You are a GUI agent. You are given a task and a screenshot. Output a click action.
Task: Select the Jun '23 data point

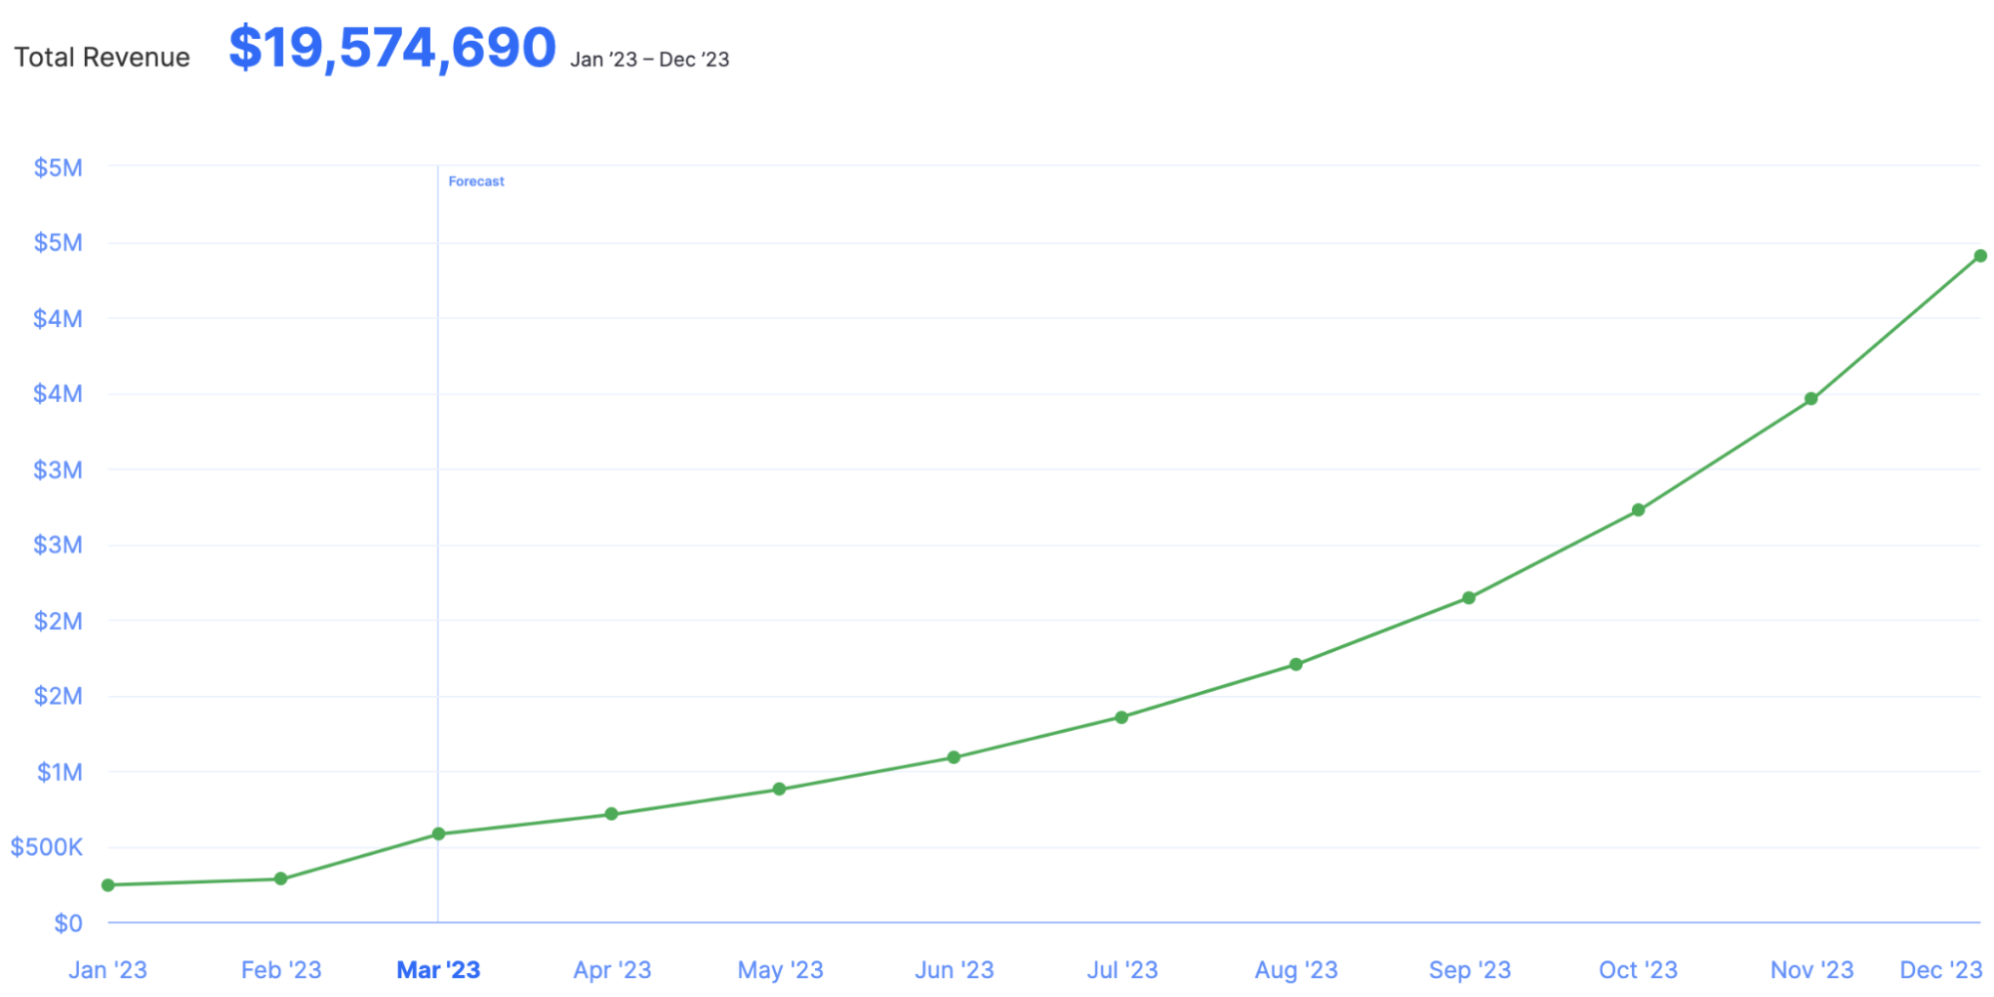click(x=955, y=757)
